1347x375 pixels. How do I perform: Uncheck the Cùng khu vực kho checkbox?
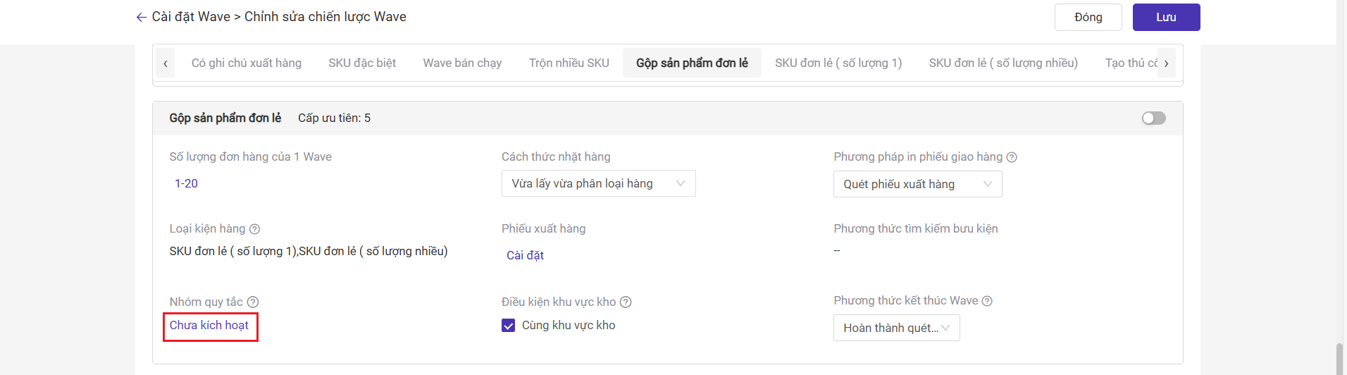click(x=509, y=326)
